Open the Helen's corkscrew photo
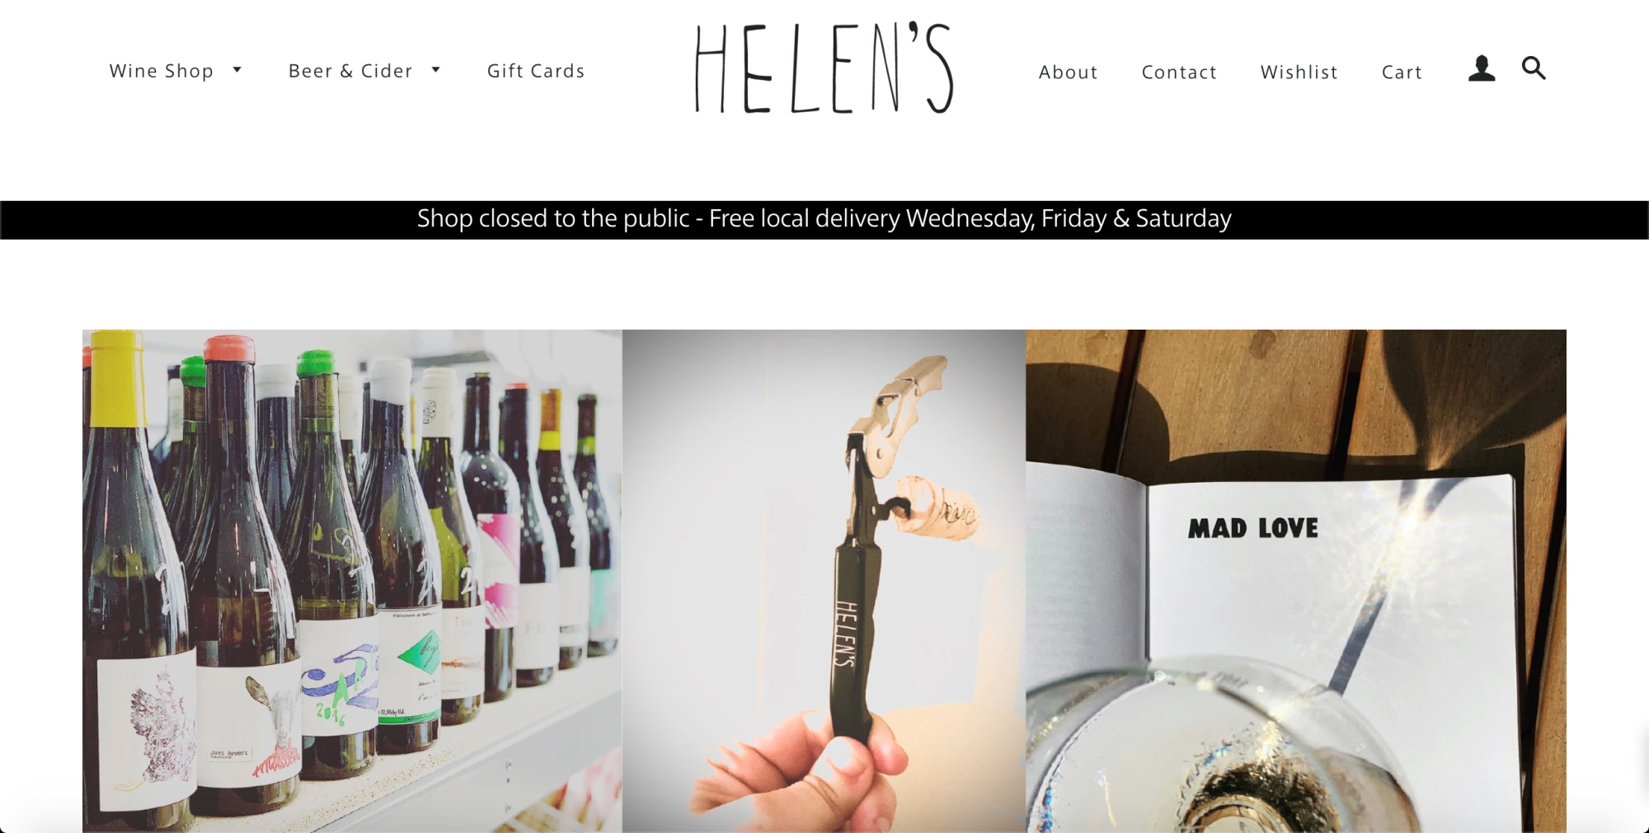This screenshot has height=833, width=1649. 824,581
